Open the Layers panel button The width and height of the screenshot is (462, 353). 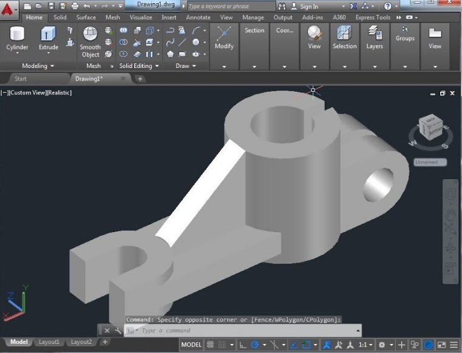tap(375, 38)
